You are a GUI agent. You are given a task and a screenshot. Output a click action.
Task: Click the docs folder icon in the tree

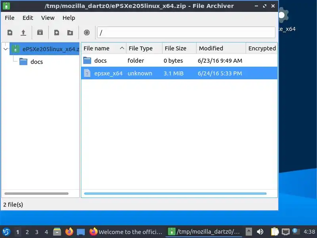23,61
